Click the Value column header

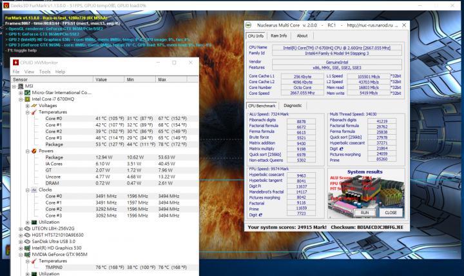pyautogui.click(x=109, y=79)
